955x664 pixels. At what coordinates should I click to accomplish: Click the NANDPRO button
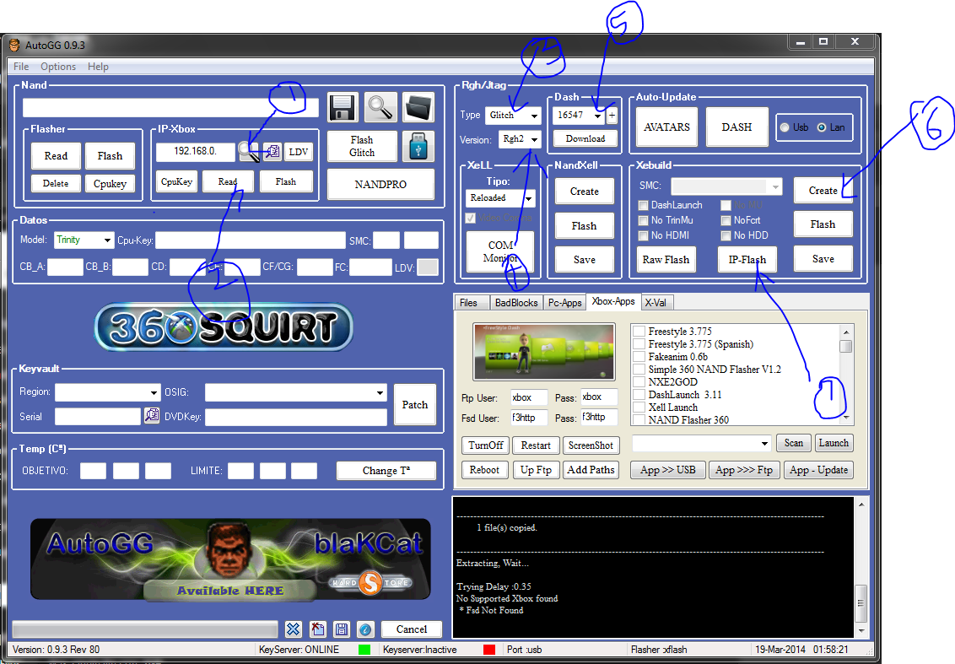point(380,184)
